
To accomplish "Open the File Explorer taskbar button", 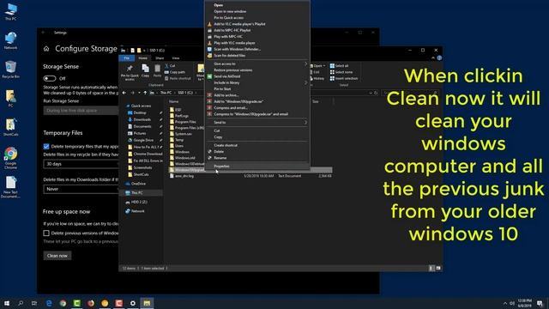I will [x=147, y=303].
